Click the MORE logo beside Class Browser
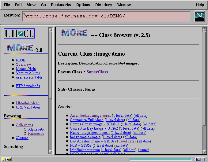208x162 pixels. pos(74,33)
